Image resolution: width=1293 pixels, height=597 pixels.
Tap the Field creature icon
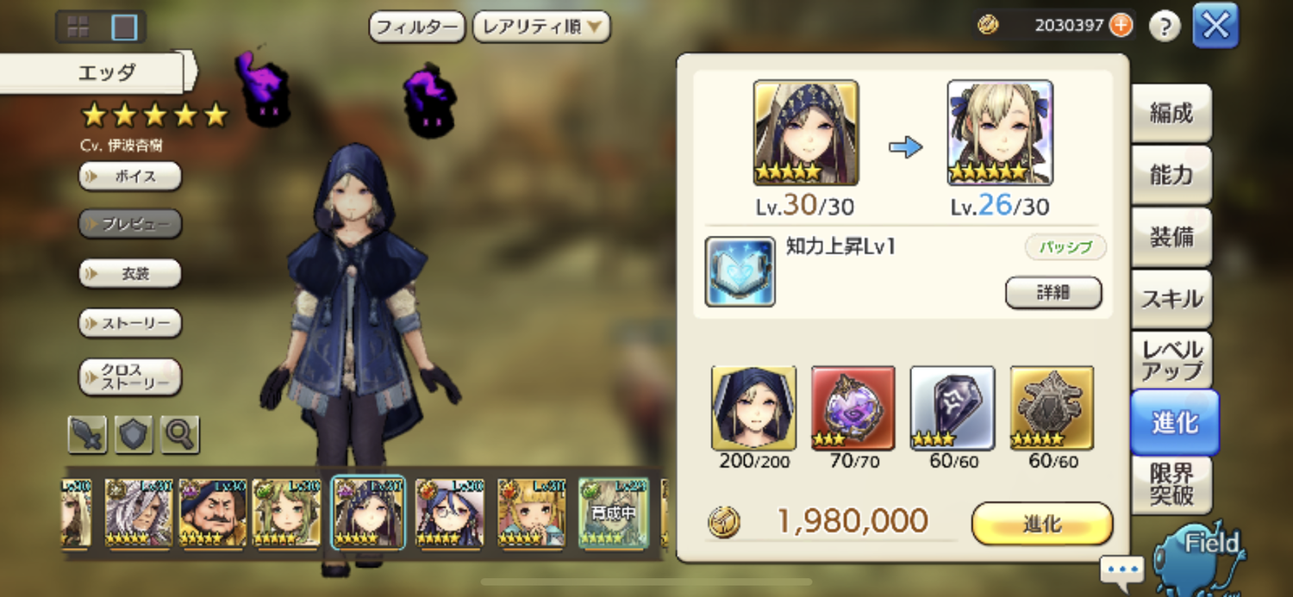coord(1199,556)
